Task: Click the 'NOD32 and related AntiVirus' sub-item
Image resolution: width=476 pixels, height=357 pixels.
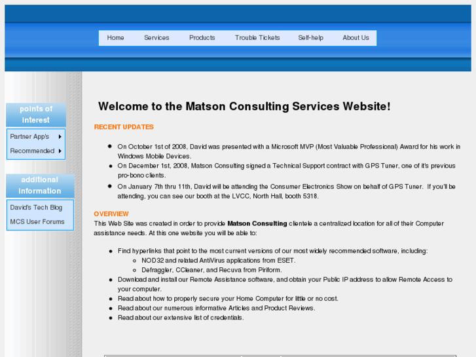Action: click(x=218, y=261)
